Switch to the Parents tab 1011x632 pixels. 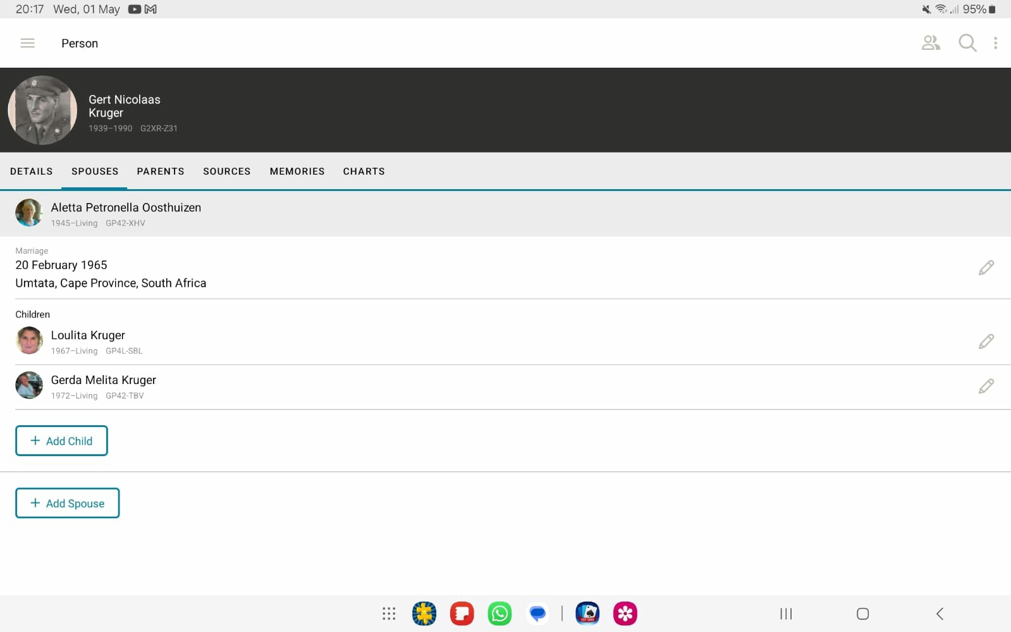coord(161,171)
